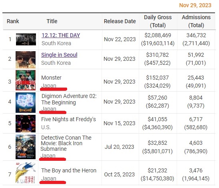This screenshot has width=219, height=188.
Task: Click the Five Nights at Freddy's title
Action: 68,119
